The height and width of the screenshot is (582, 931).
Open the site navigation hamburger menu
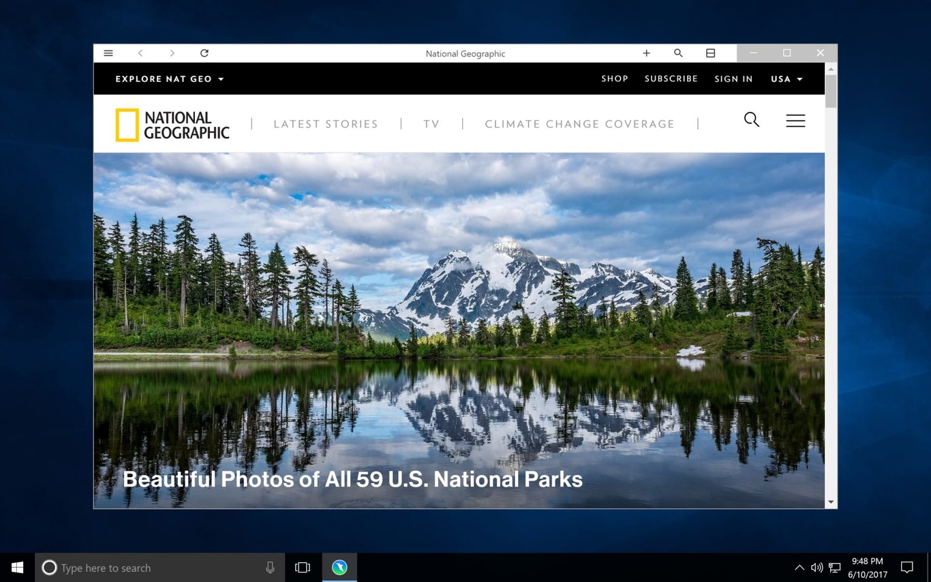(795, 121)
